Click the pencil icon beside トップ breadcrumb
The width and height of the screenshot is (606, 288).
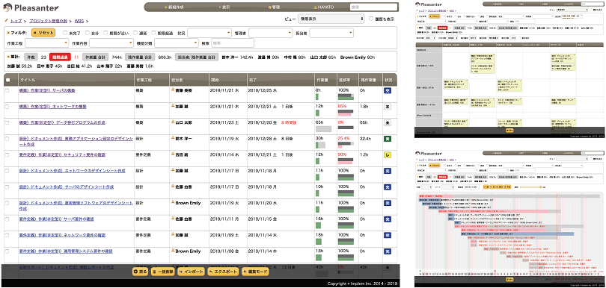pos(6,21)
